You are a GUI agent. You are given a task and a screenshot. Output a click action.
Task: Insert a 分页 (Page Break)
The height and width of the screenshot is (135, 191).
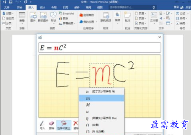(x=7, y=23)
